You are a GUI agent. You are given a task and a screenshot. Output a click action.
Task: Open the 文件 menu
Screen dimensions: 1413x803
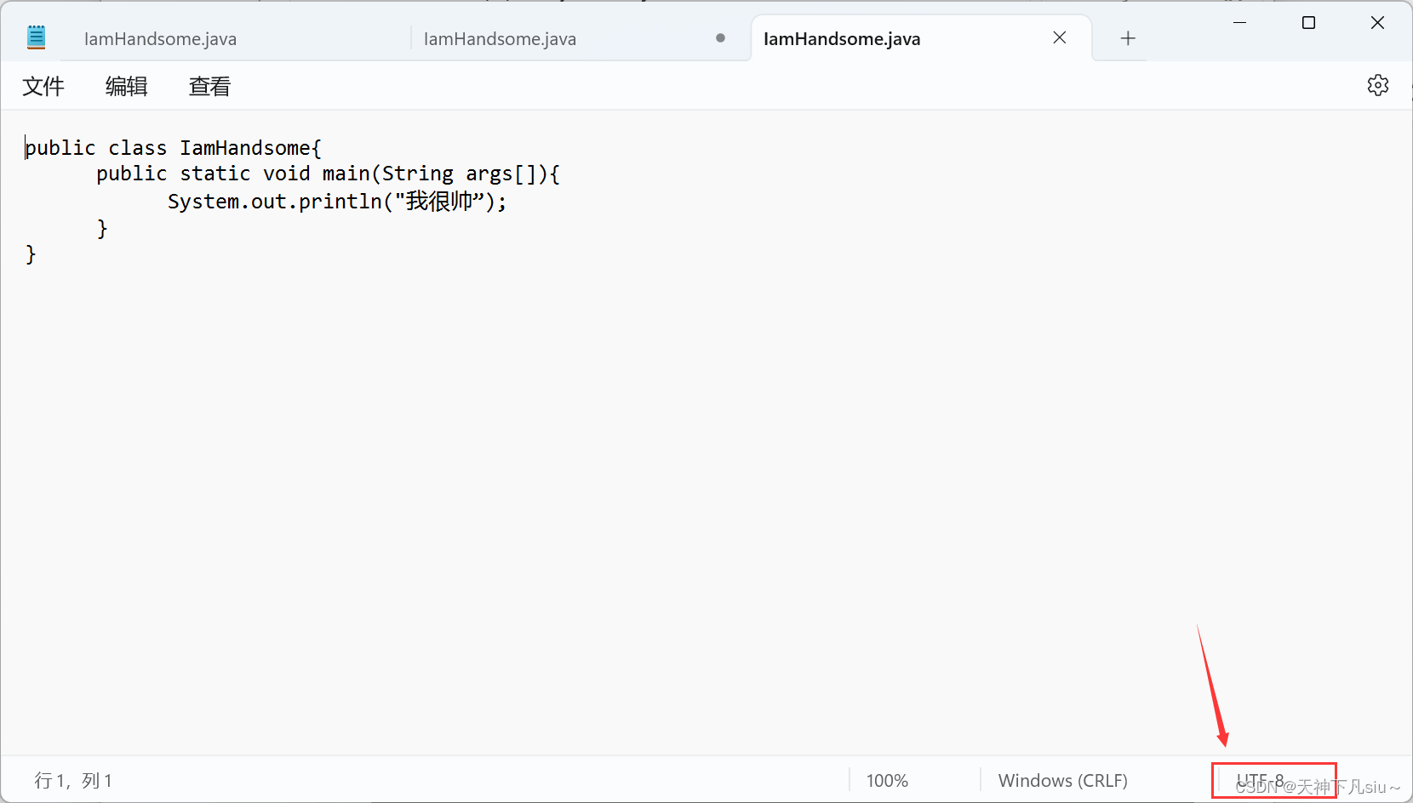[x=43, y=86]
